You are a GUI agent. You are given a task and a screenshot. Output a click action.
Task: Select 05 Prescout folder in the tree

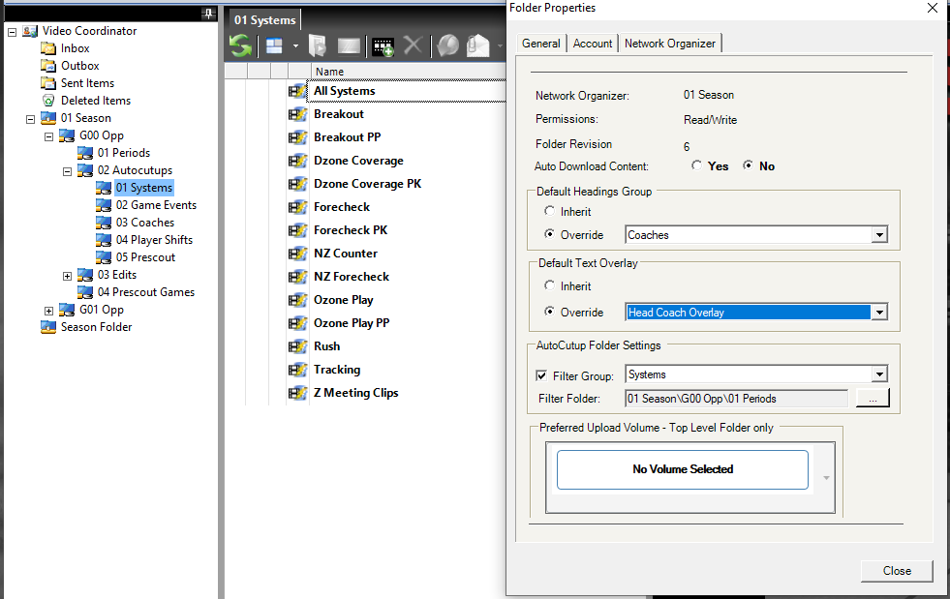145,257
